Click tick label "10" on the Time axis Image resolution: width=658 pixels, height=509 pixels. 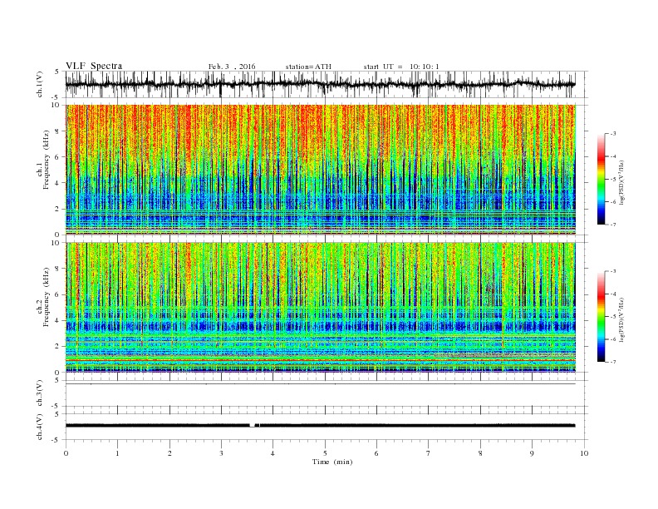click(x=584, y=453)
